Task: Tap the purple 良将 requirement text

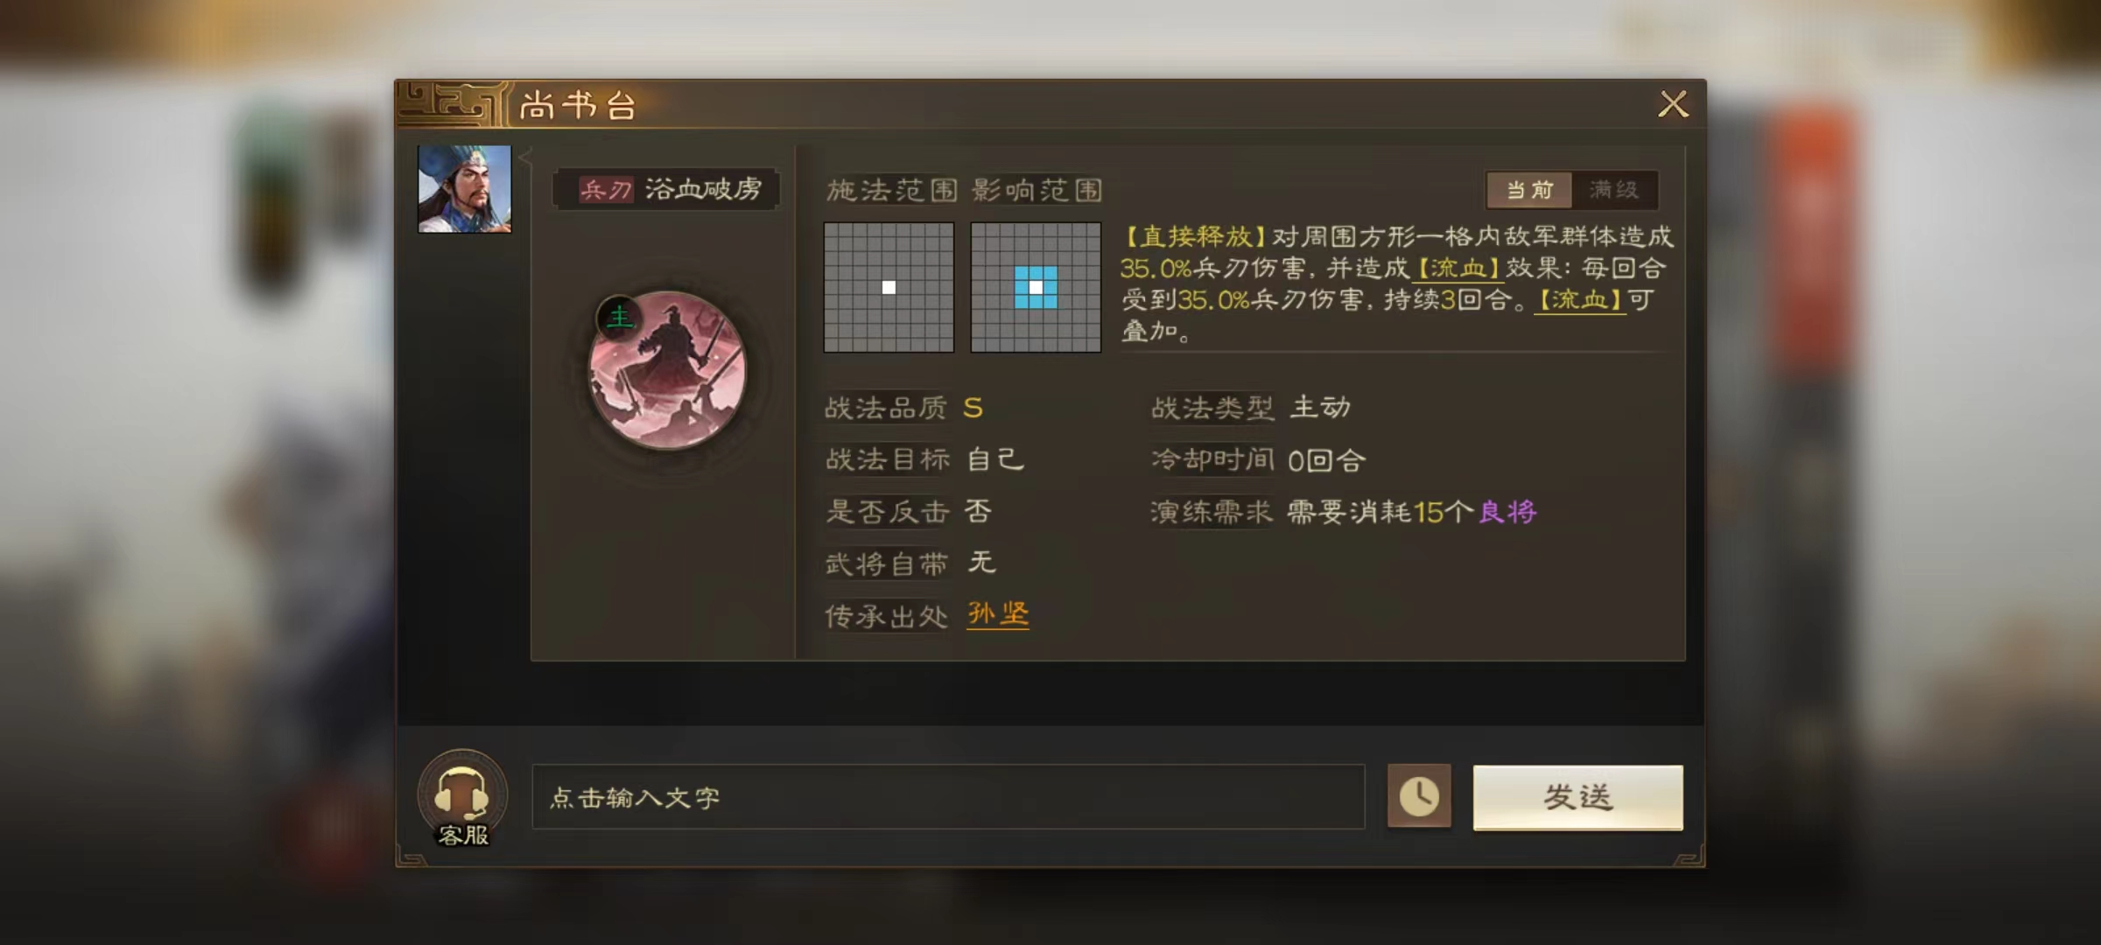Action: click(1507, 512)
